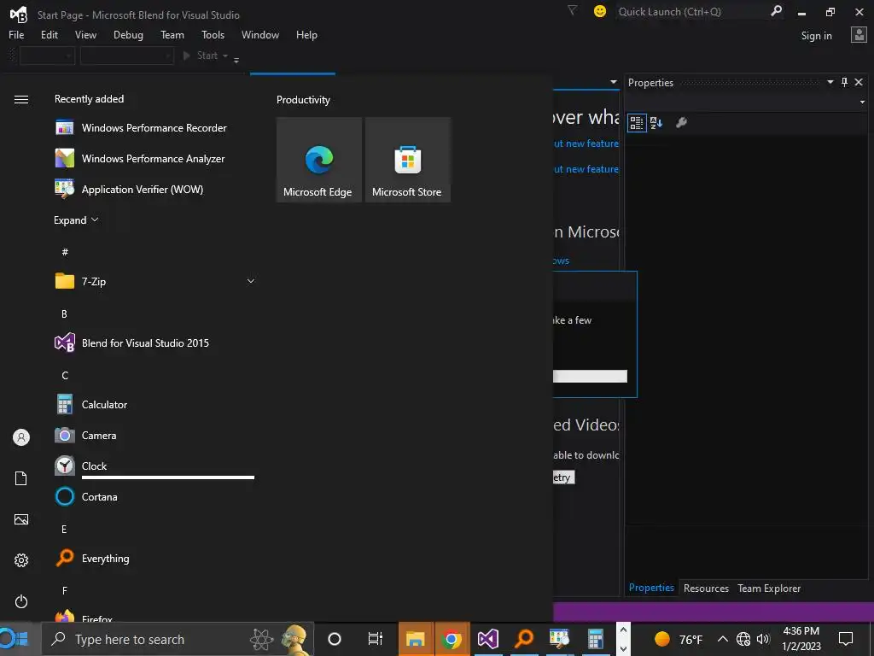The height and width of the screenshot is (656, 874).
Task: Open the Debug menu
Action: (x=128, y=34)
